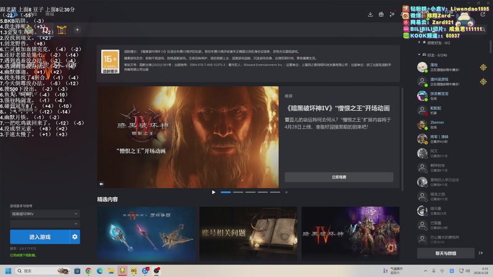Open File Explorer from the taskbar
This screenshot has width=493, height=277.
pos(111,271)
